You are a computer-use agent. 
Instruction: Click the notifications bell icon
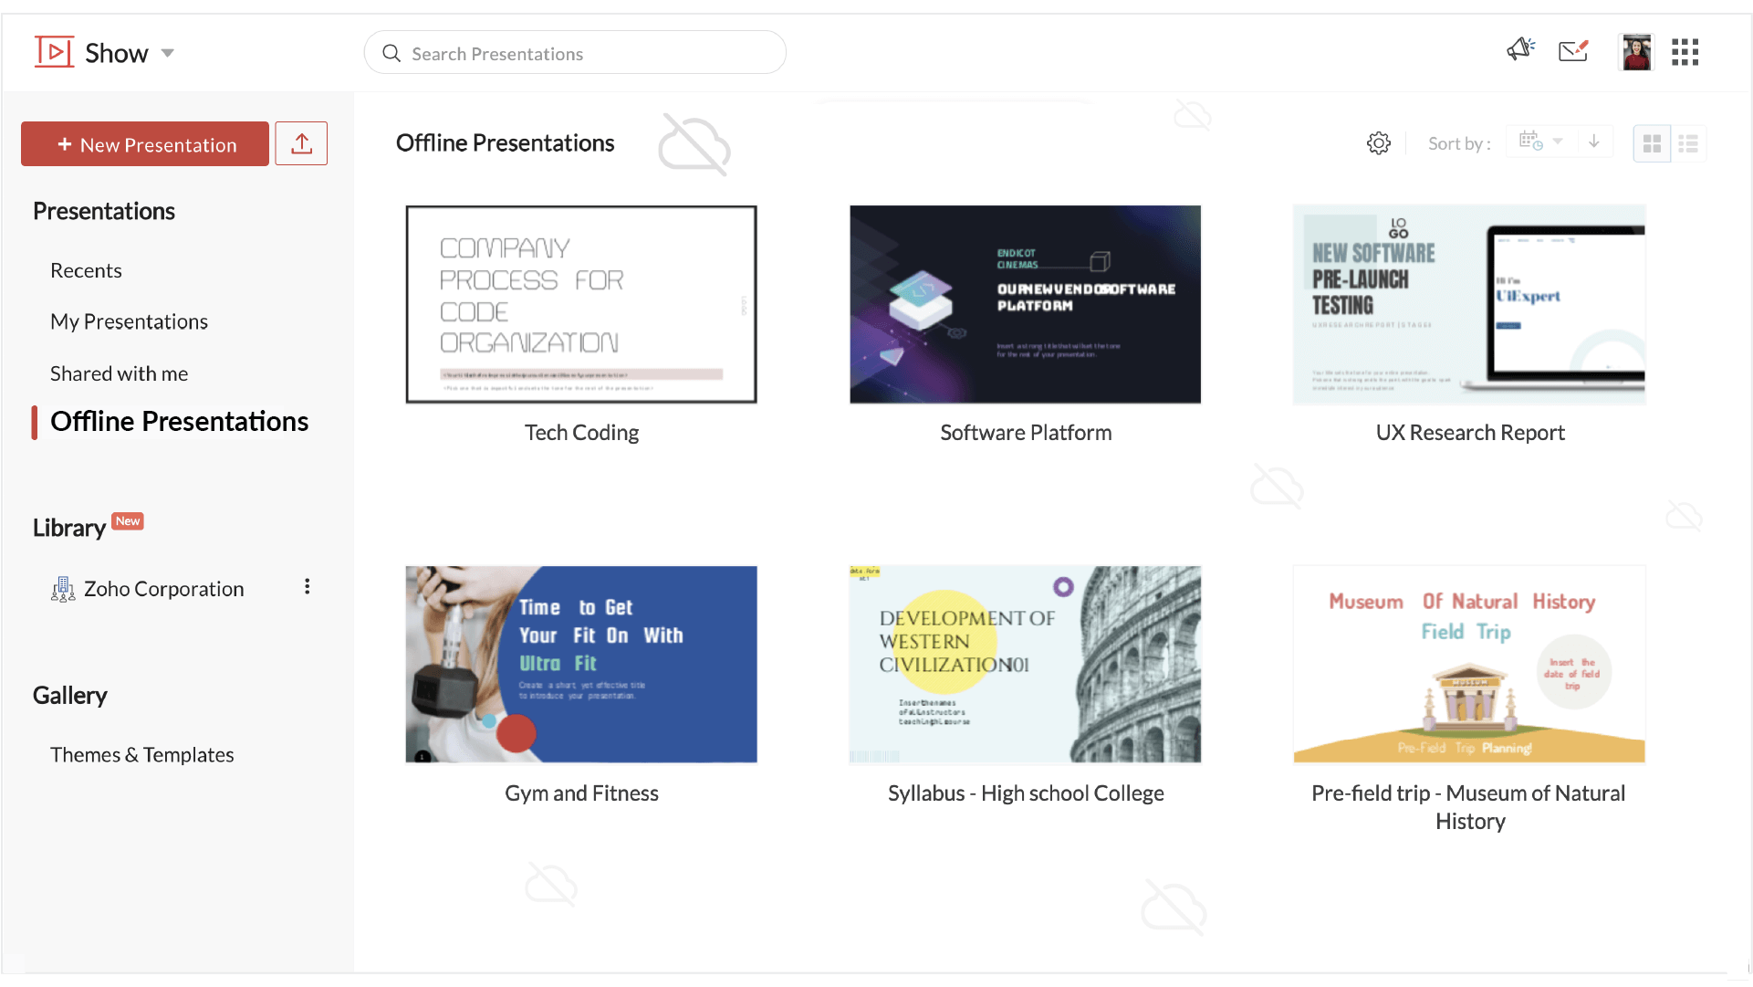tap(1520, 53)
